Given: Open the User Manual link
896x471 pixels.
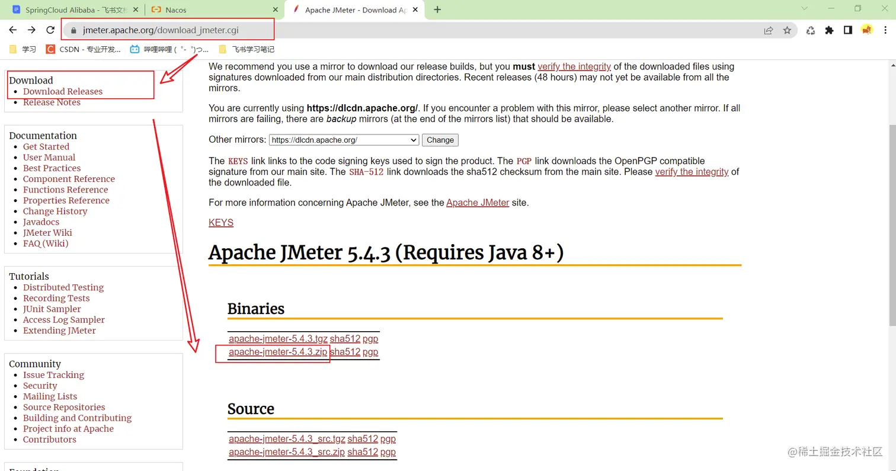Looking at the screenshot, I should click(49, 157).
